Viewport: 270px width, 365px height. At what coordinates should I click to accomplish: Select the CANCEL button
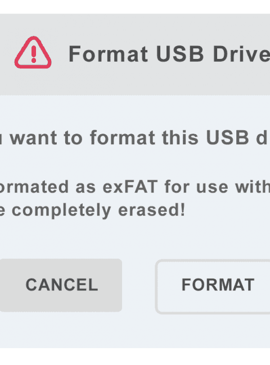coord(61,285)
